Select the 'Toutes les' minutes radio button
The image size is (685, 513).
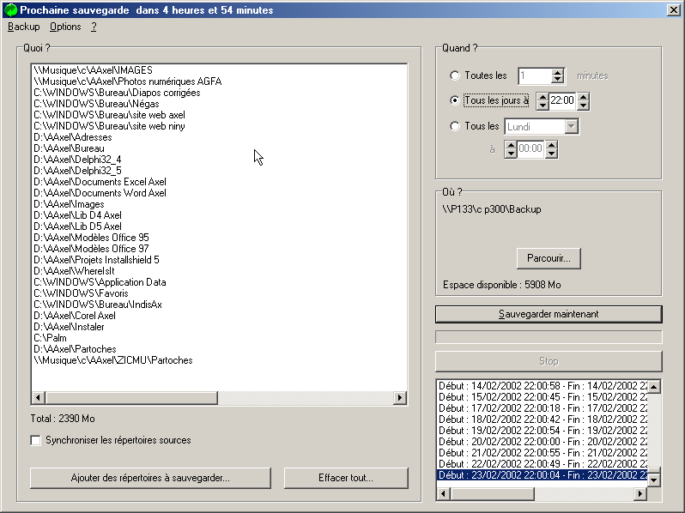pyautogui.click(x=455, y=75)
